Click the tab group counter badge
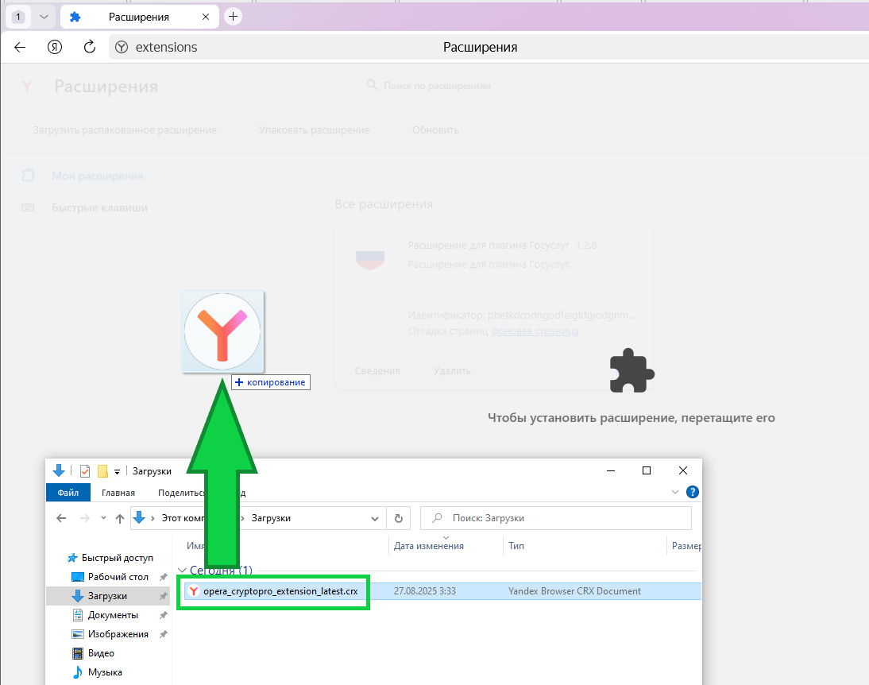This screenshot has width=869, height=685. coord(19,17)
